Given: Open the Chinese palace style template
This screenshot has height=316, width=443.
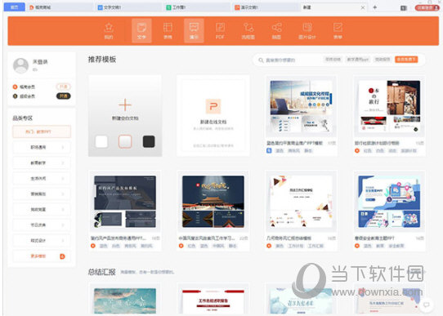Looking at the screenshot, I should (x=213, y=211).
